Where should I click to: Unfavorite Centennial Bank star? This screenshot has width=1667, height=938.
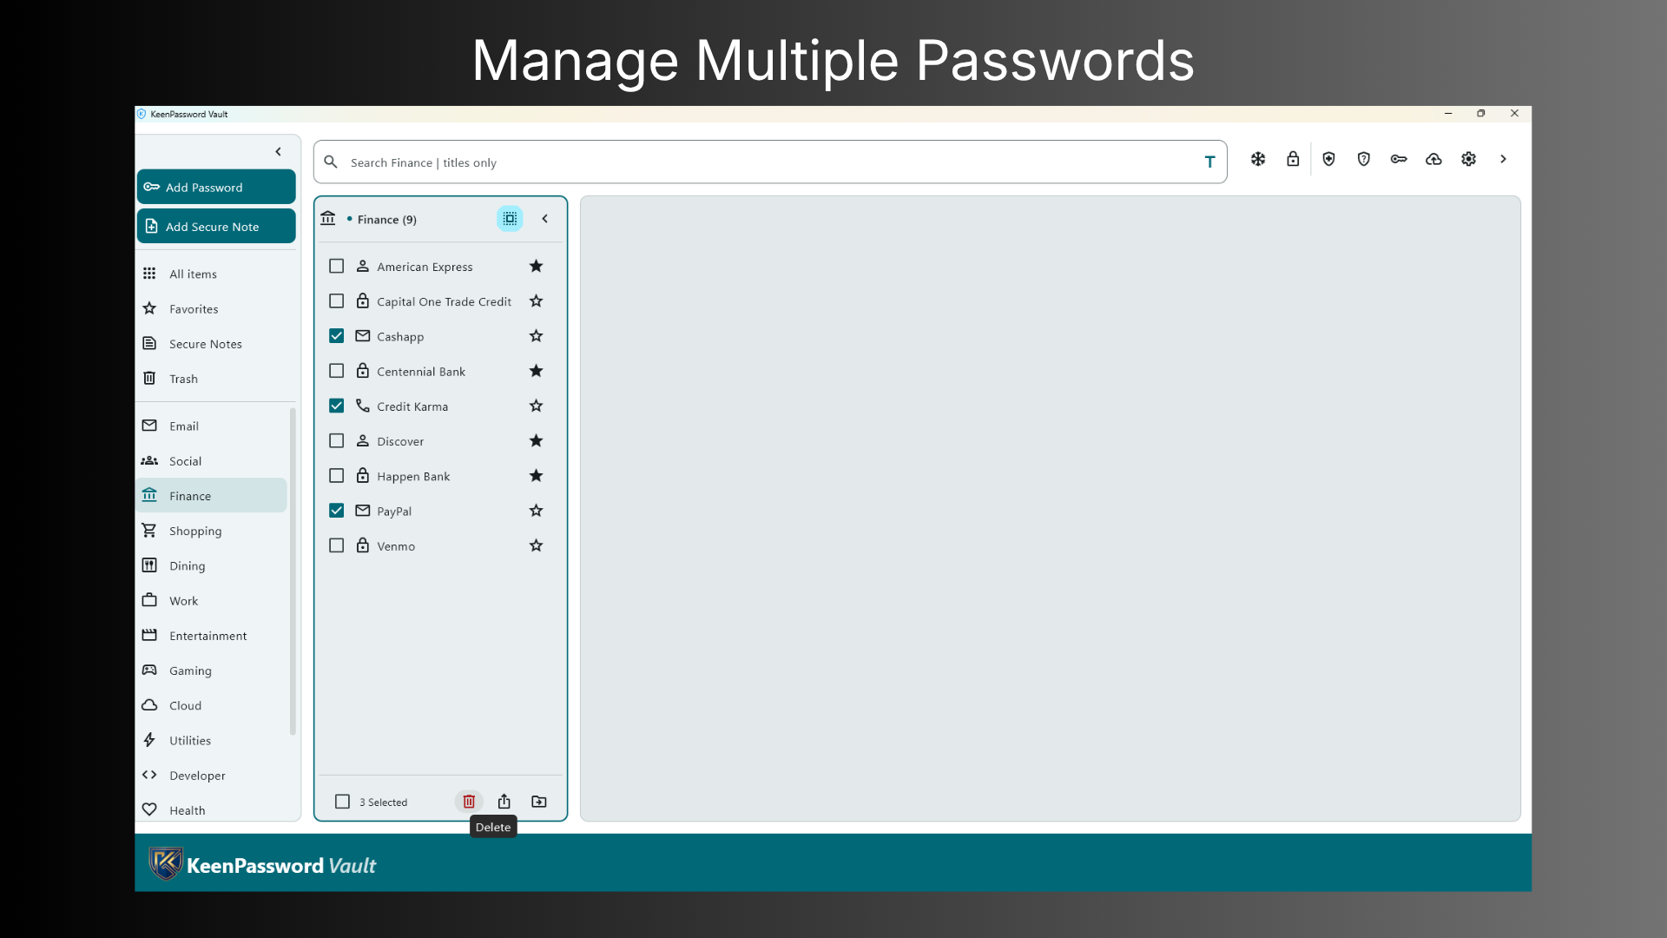point(537,371)
